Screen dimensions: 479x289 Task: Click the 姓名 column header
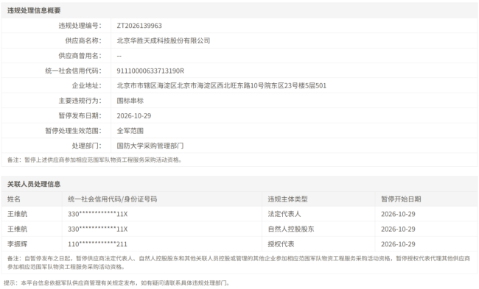[14, 199]
